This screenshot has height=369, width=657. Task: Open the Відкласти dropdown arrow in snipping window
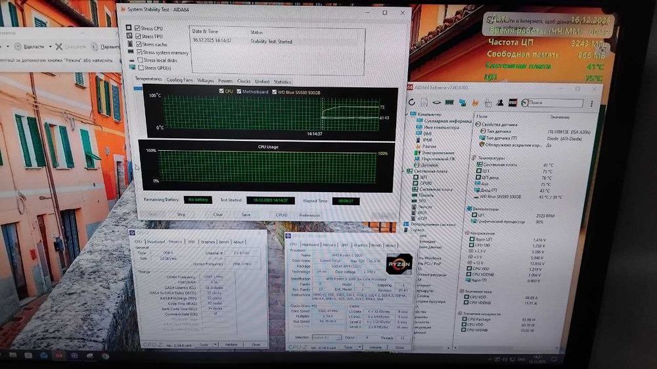pyautogui.click(x=51, y=47)
